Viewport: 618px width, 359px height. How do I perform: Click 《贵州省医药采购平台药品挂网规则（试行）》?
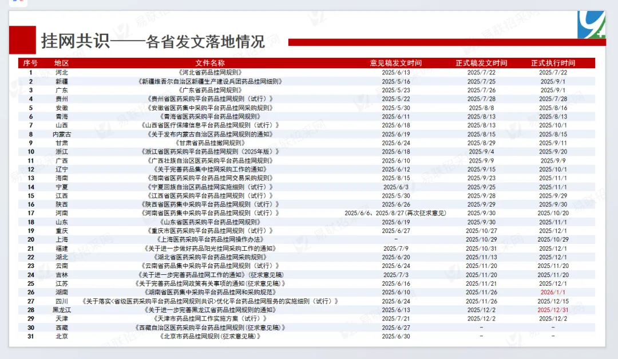click(x=210, y=99)
